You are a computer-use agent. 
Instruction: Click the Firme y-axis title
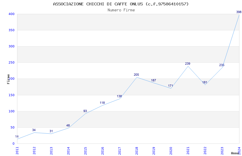(x=8, y=79)
